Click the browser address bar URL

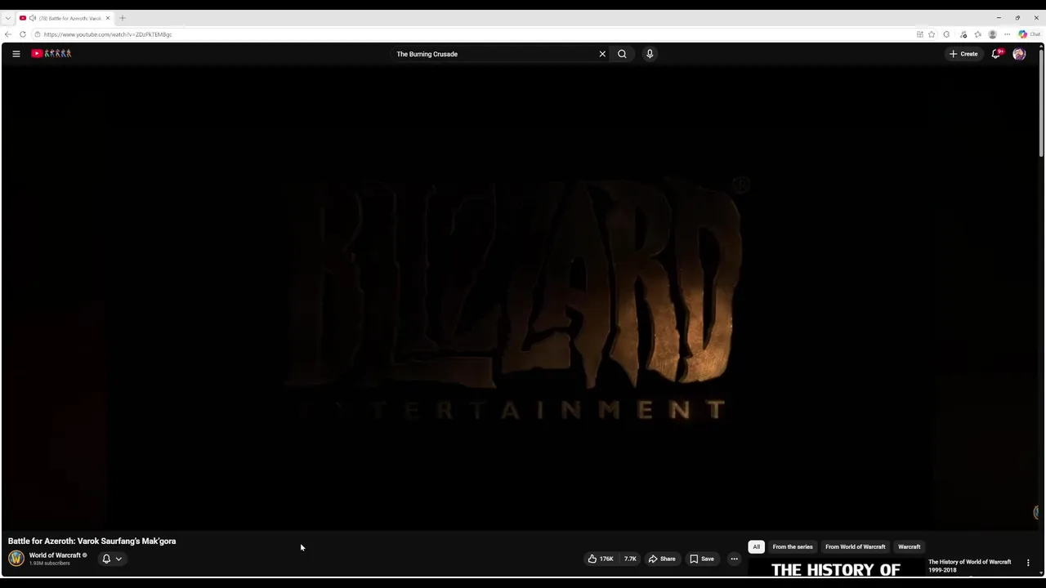108,34
